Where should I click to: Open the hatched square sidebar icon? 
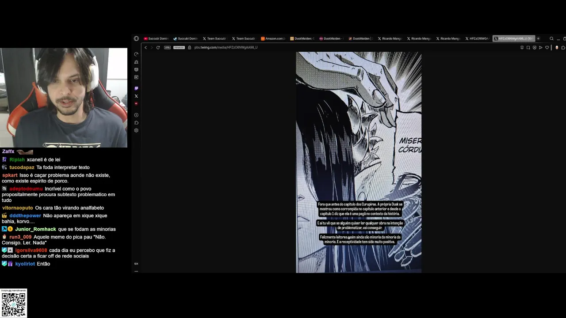(136, 70)
